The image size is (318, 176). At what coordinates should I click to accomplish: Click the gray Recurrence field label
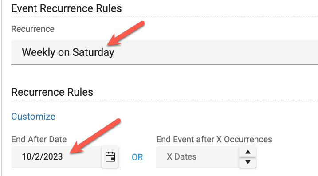click(33, 29)
